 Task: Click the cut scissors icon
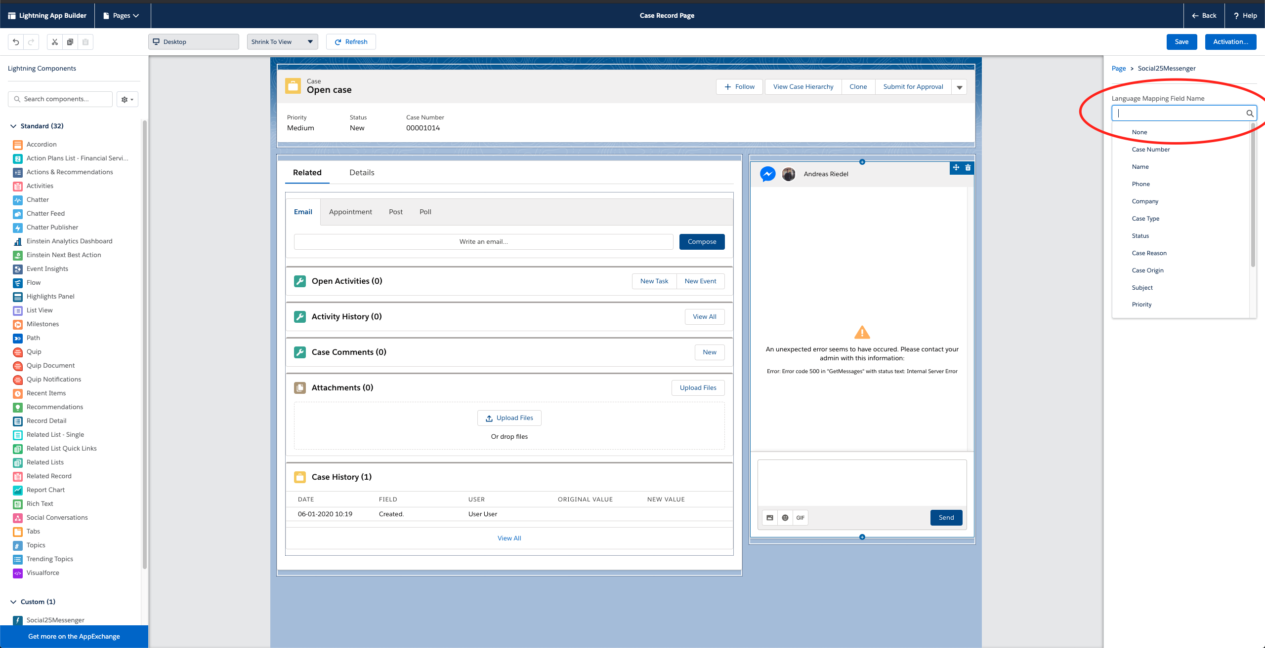pos(55,42)
